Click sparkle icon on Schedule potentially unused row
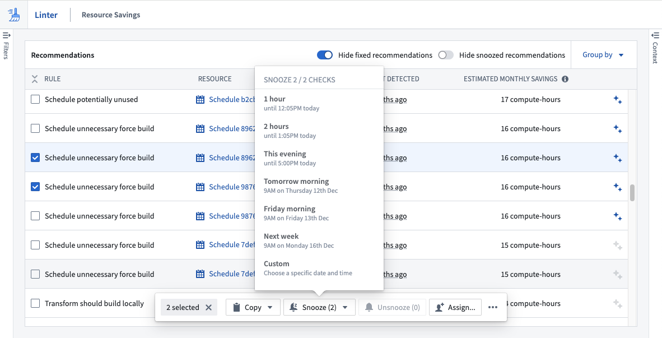Image resolution: width=662 pixels, height=338 pixels. 617,100
